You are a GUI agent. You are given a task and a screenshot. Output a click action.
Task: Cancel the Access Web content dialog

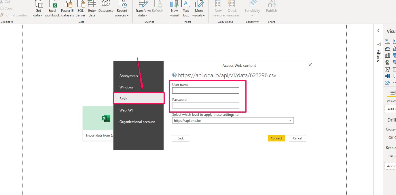[298, 138]
